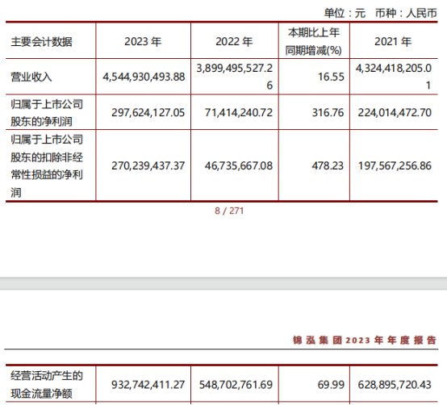Click the 营业收入 row label
Viewport: 447px width, 405px height.
pos(31,77)
